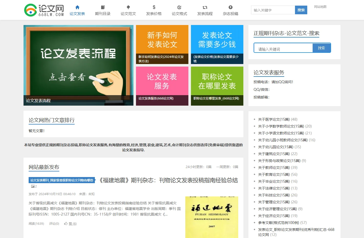Click the 阅读(1639) read count text

point(36,224)
